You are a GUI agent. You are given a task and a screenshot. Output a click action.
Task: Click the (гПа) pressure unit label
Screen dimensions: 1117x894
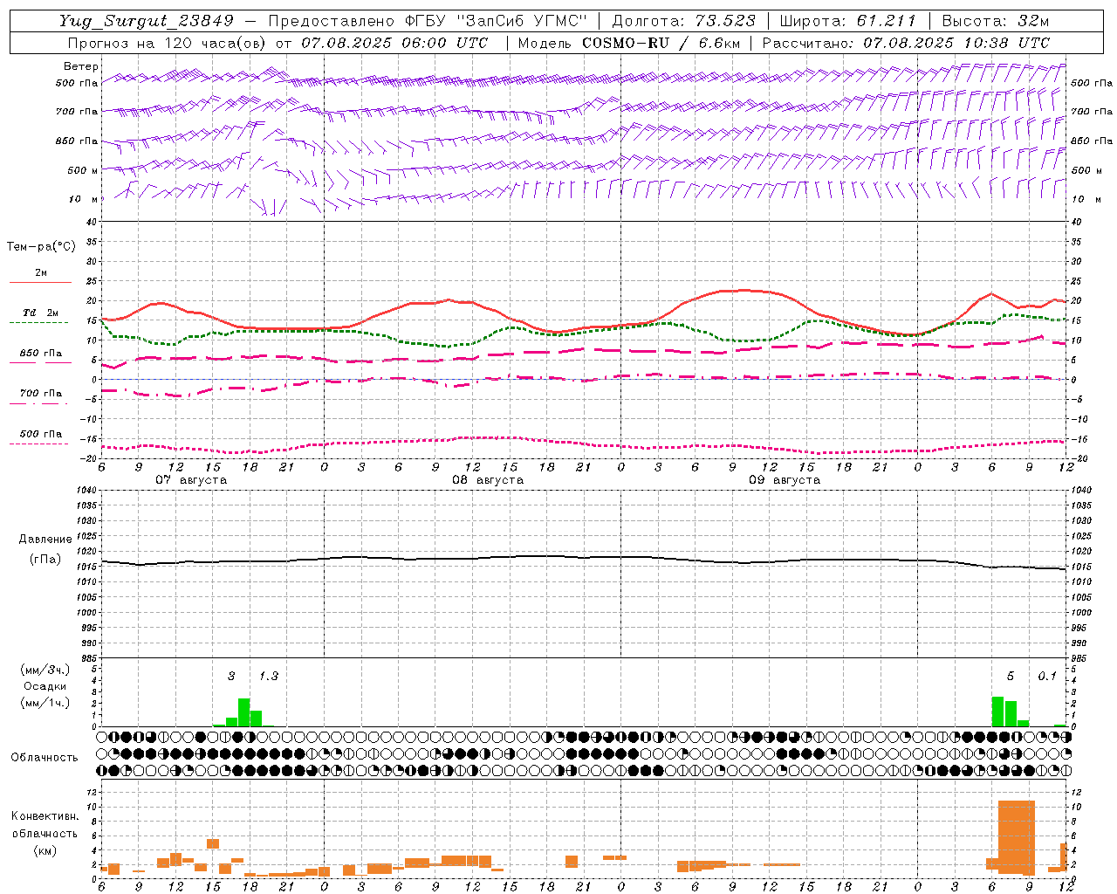[45, 559]
